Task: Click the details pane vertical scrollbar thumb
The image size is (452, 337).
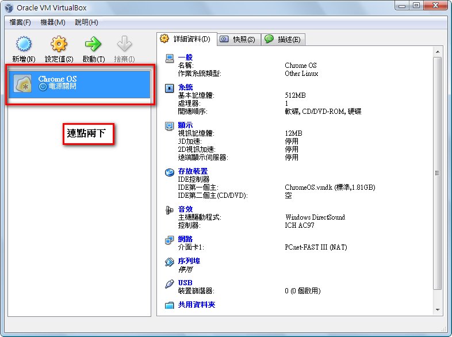Action: point(438,173)
